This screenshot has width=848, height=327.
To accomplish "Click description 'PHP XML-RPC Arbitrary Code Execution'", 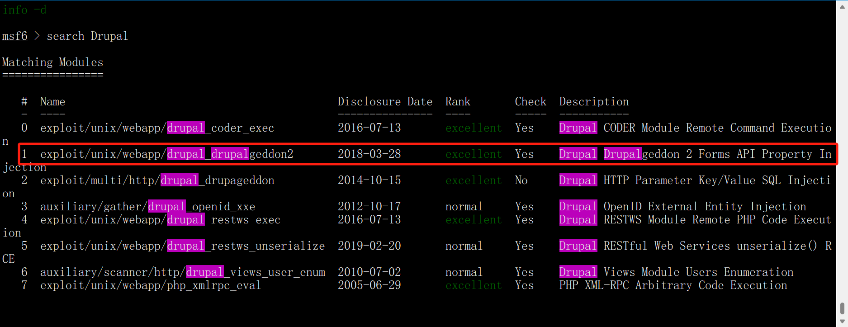I will click(x=673, y=285).
